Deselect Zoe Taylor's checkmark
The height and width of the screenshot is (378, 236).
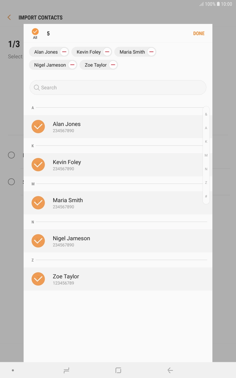(38, 279)
